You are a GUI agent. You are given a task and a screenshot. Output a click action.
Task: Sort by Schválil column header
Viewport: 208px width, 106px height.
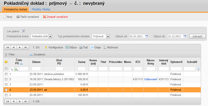(192, 62)
